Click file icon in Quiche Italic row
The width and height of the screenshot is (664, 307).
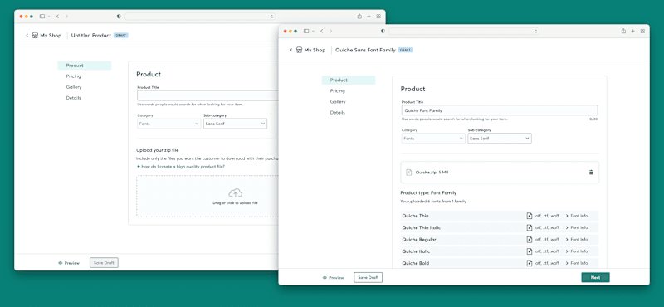(530, 251)
